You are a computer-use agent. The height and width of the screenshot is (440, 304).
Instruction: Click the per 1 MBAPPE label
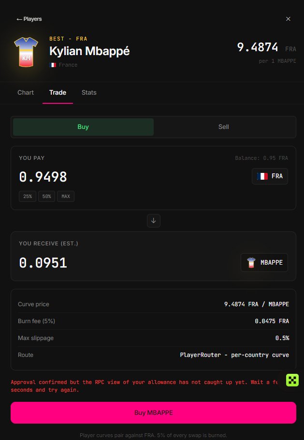[x=277, y=61]
